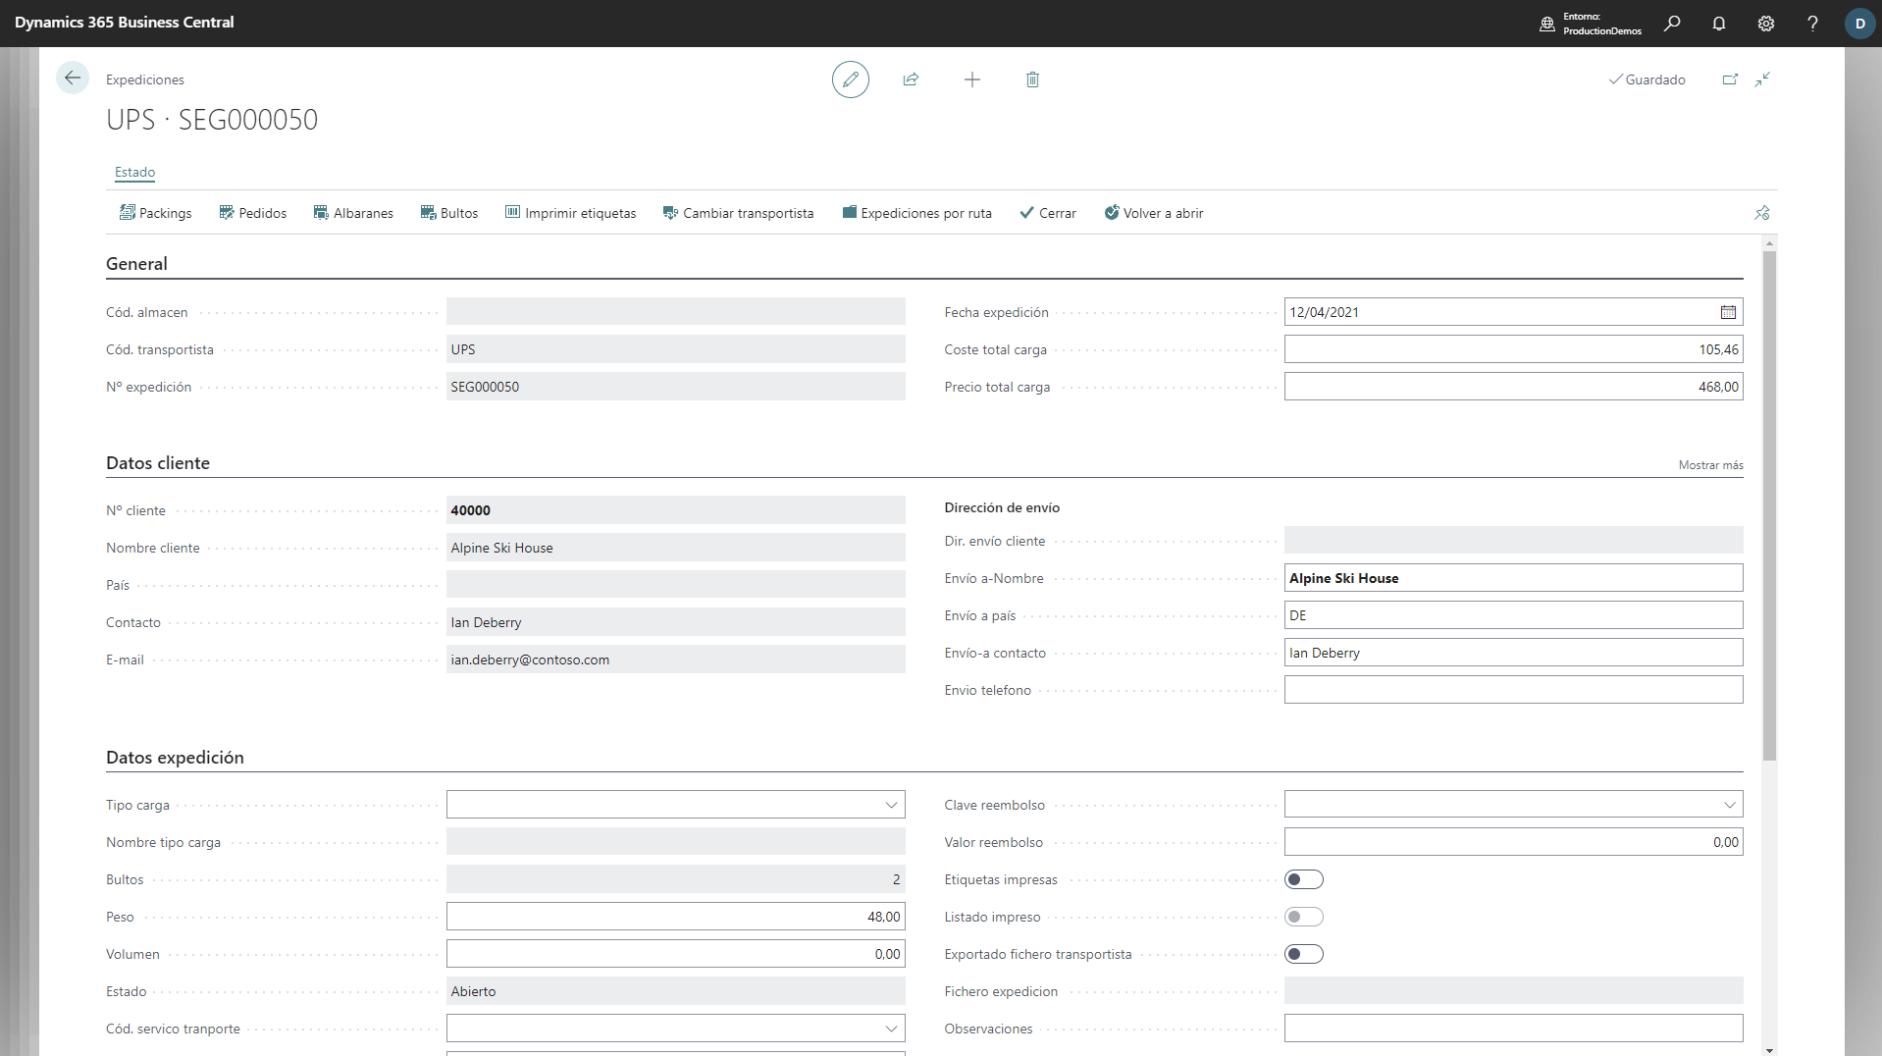Click Mostrar más link

(1710, 465)
